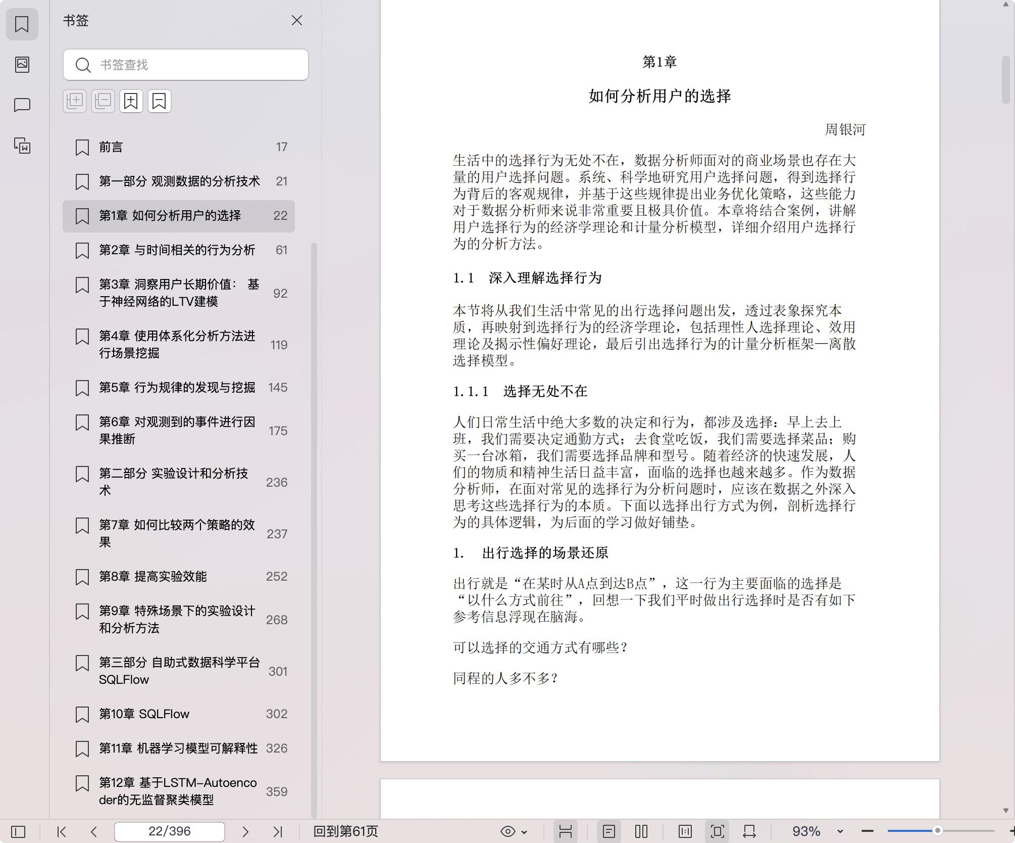Go to 第2章 与时间相关的行为分析
Screen dimensions: 1015x843
(179, 250)
